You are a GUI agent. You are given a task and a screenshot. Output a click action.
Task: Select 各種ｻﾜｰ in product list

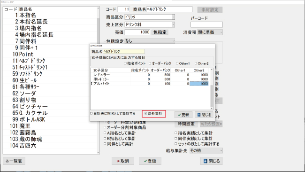pyautogui.click(x=50, y=87)
